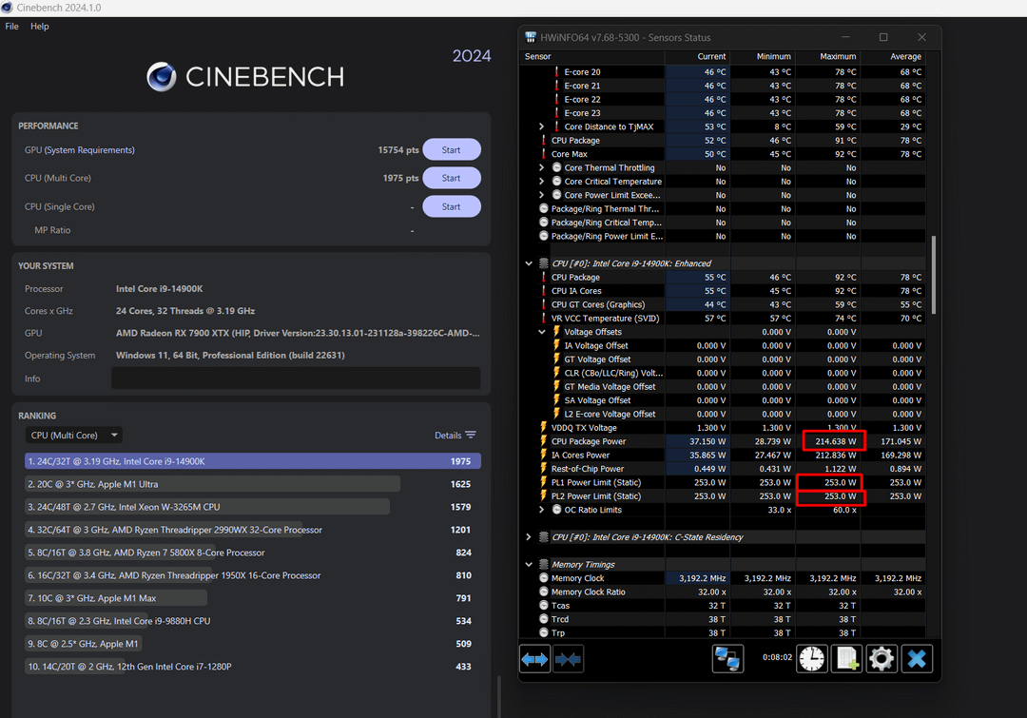Viewport: 1027px width, 718px height.
Task: Click the chip icon beside Memory Timings
Action: tap(544, 564)
